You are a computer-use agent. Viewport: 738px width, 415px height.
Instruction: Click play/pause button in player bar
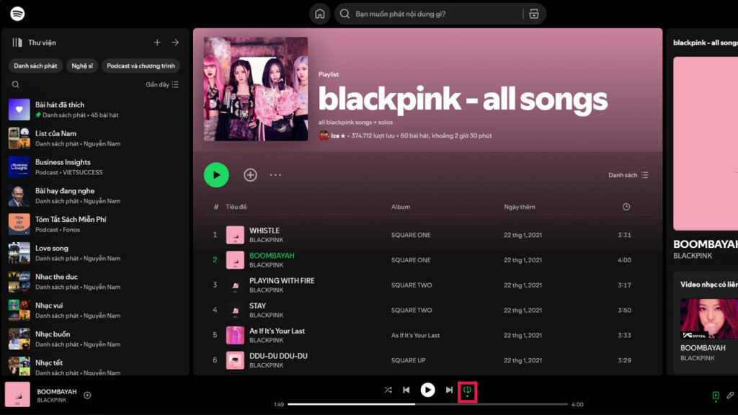(428, 390)
